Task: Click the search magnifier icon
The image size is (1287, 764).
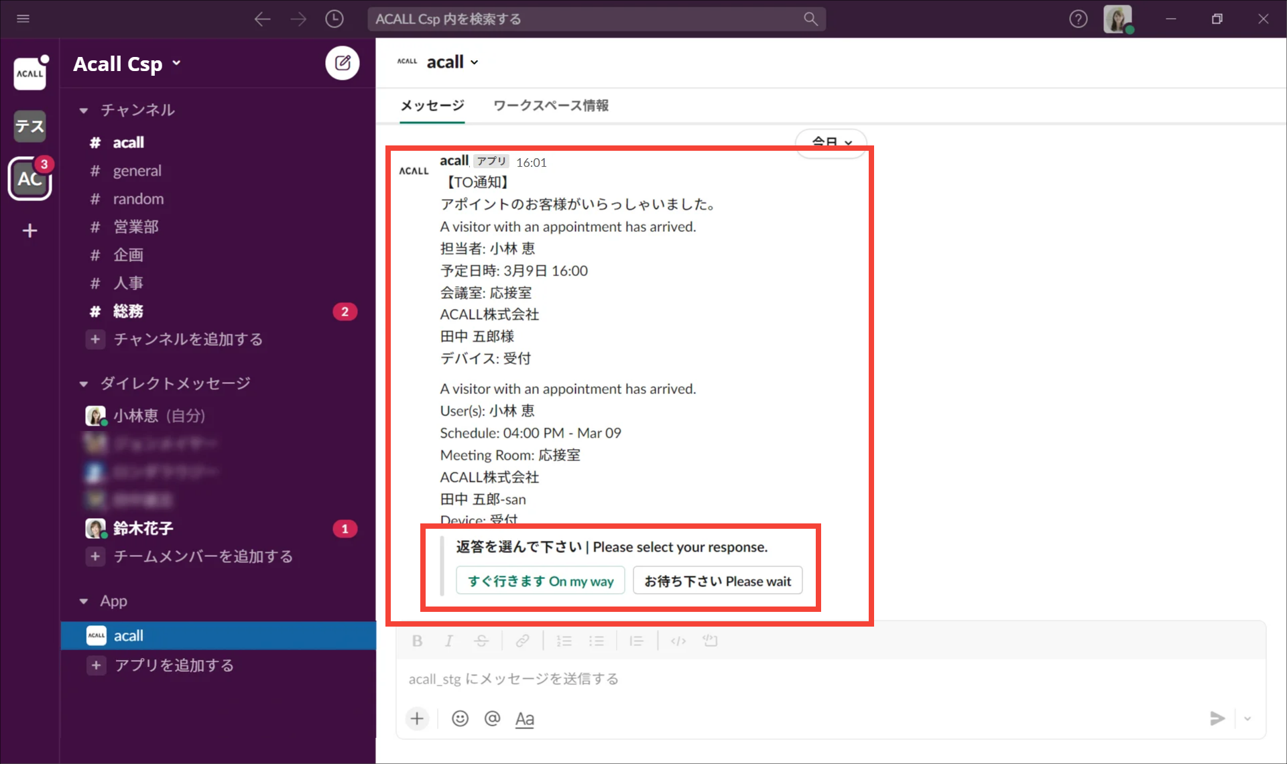Action: (x=810, y=19)
